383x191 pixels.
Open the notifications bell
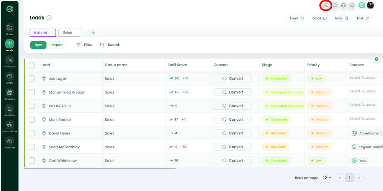coord(352,5)
